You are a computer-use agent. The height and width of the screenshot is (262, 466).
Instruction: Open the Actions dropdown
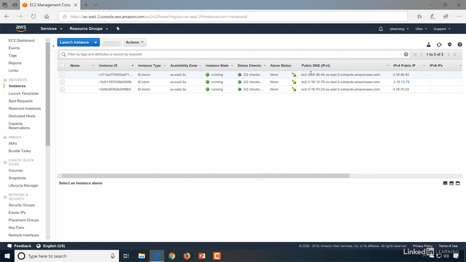(135, 42)
